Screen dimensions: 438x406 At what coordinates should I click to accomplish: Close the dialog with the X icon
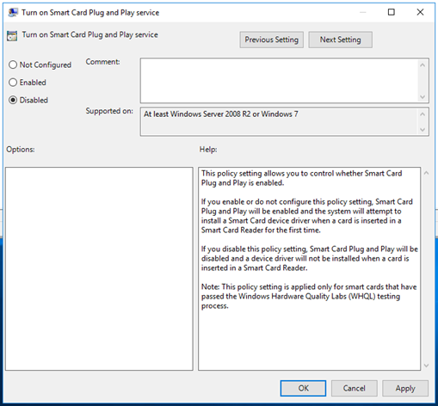tap(420, 12)
